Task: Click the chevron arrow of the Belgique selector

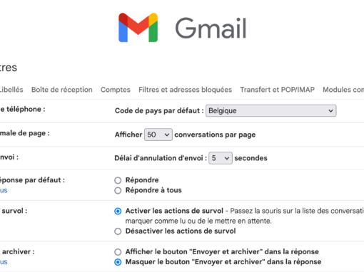Action: pos(330,111)
